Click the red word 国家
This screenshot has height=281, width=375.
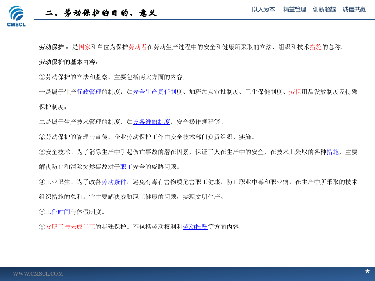tap(85, 47)
